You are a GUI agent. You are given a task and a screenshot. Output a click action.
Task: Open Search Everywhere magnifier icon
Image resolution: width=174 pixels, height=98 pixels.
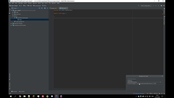click(164, 5)
